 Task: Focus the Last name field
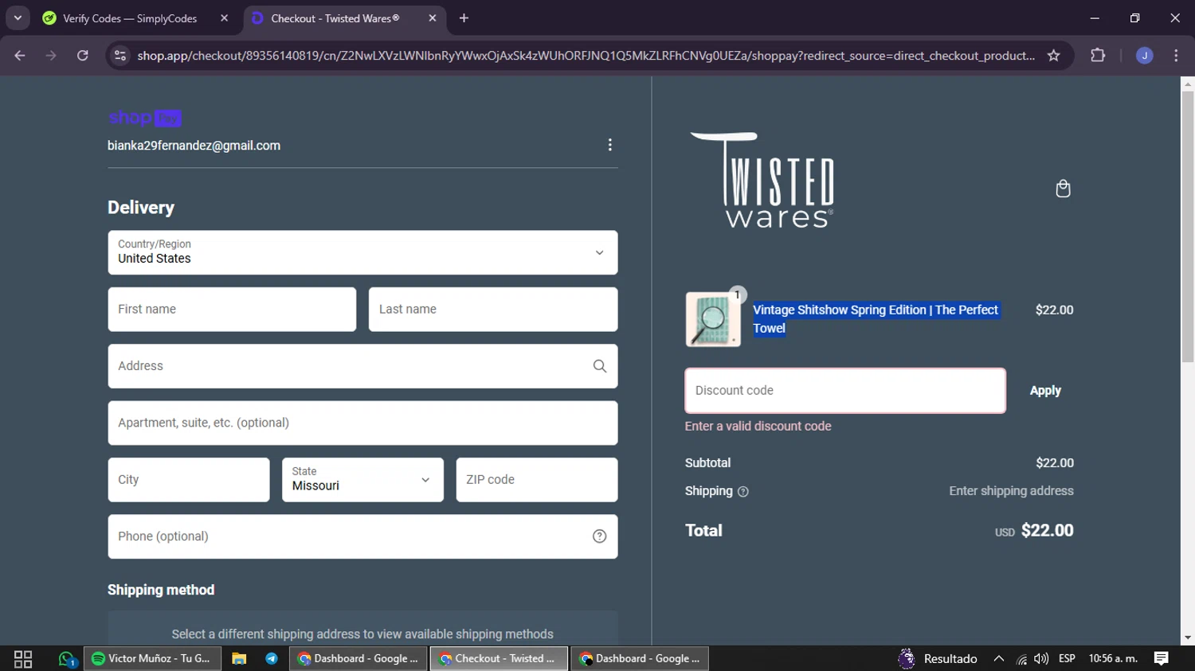click(x=493, y=310)
